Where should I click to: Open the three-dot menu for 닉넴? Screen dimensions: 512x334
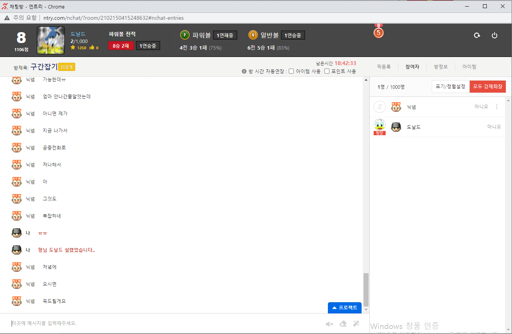497,107
